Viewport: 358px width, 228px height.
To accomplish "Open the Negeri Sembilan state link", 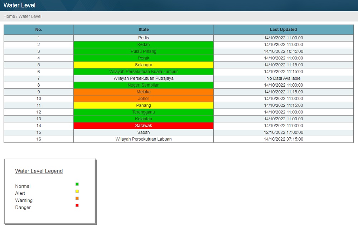I will [144, 85].
